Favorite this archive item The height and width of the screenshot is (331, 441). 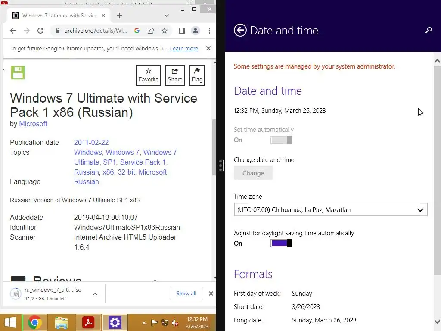(x=148, y=75)
